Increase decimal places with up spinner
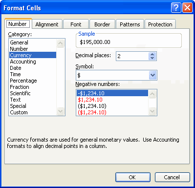 (x=152, y=54)
